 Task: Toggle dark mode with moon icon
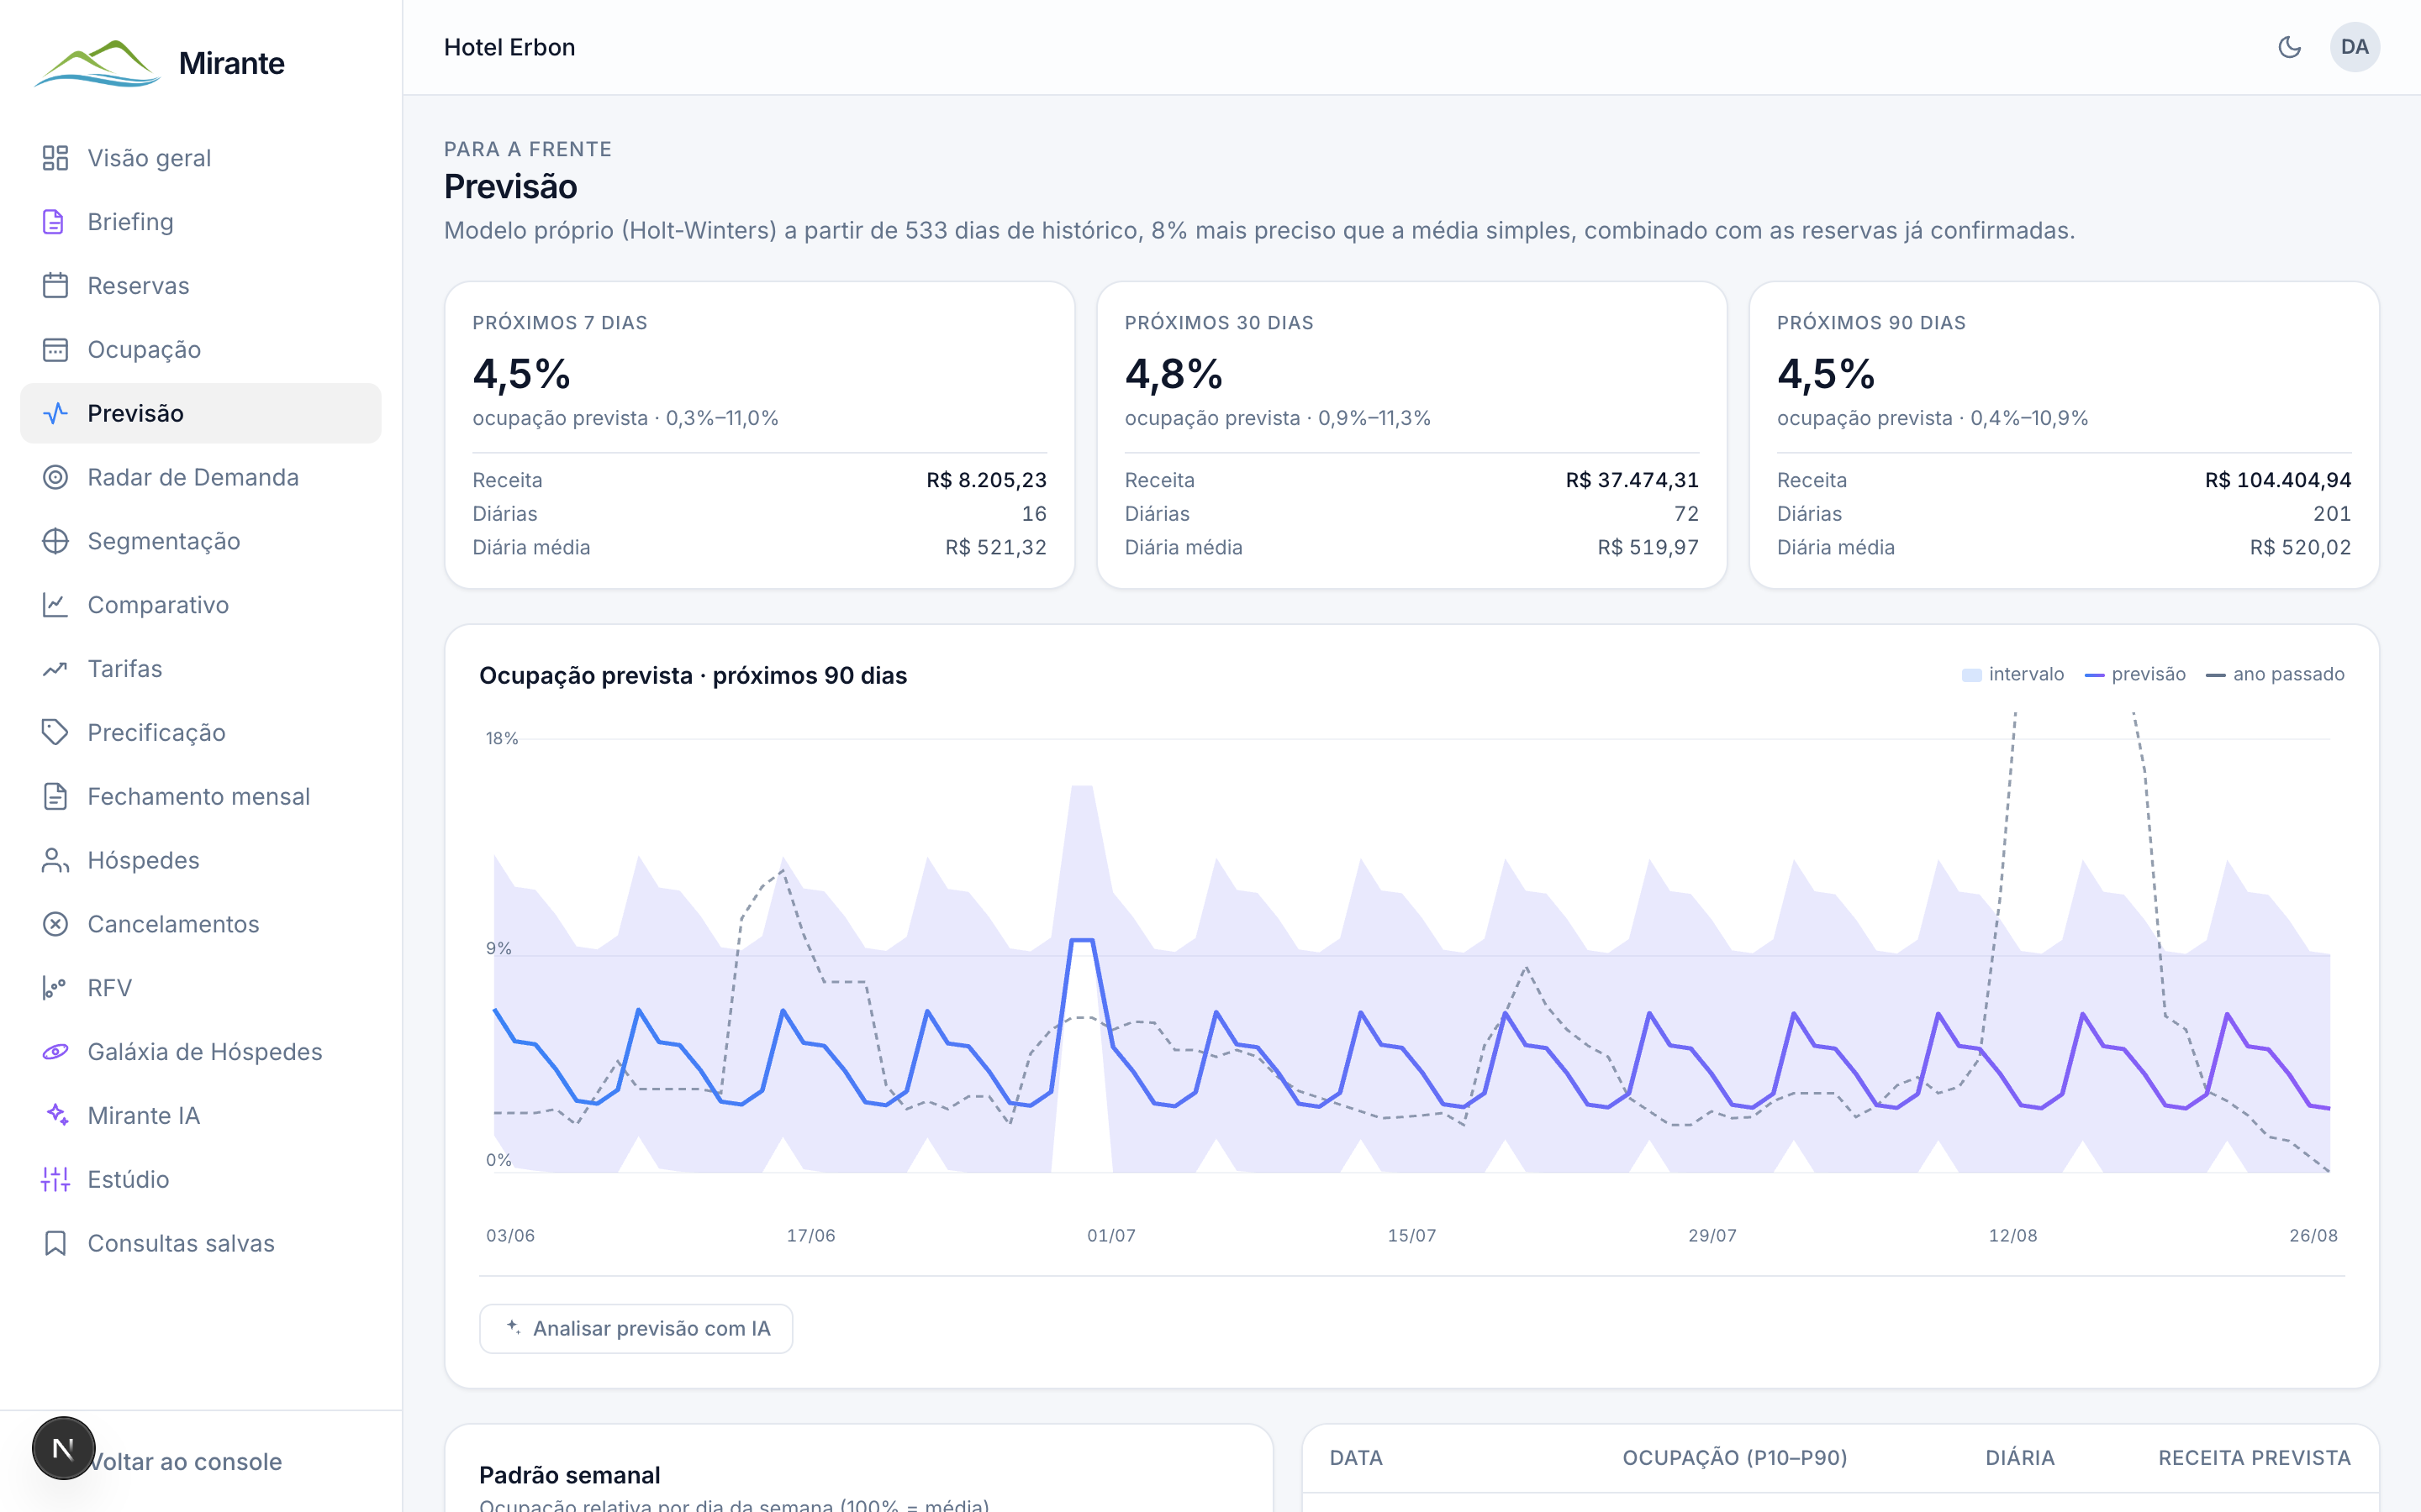point(2289,47)
